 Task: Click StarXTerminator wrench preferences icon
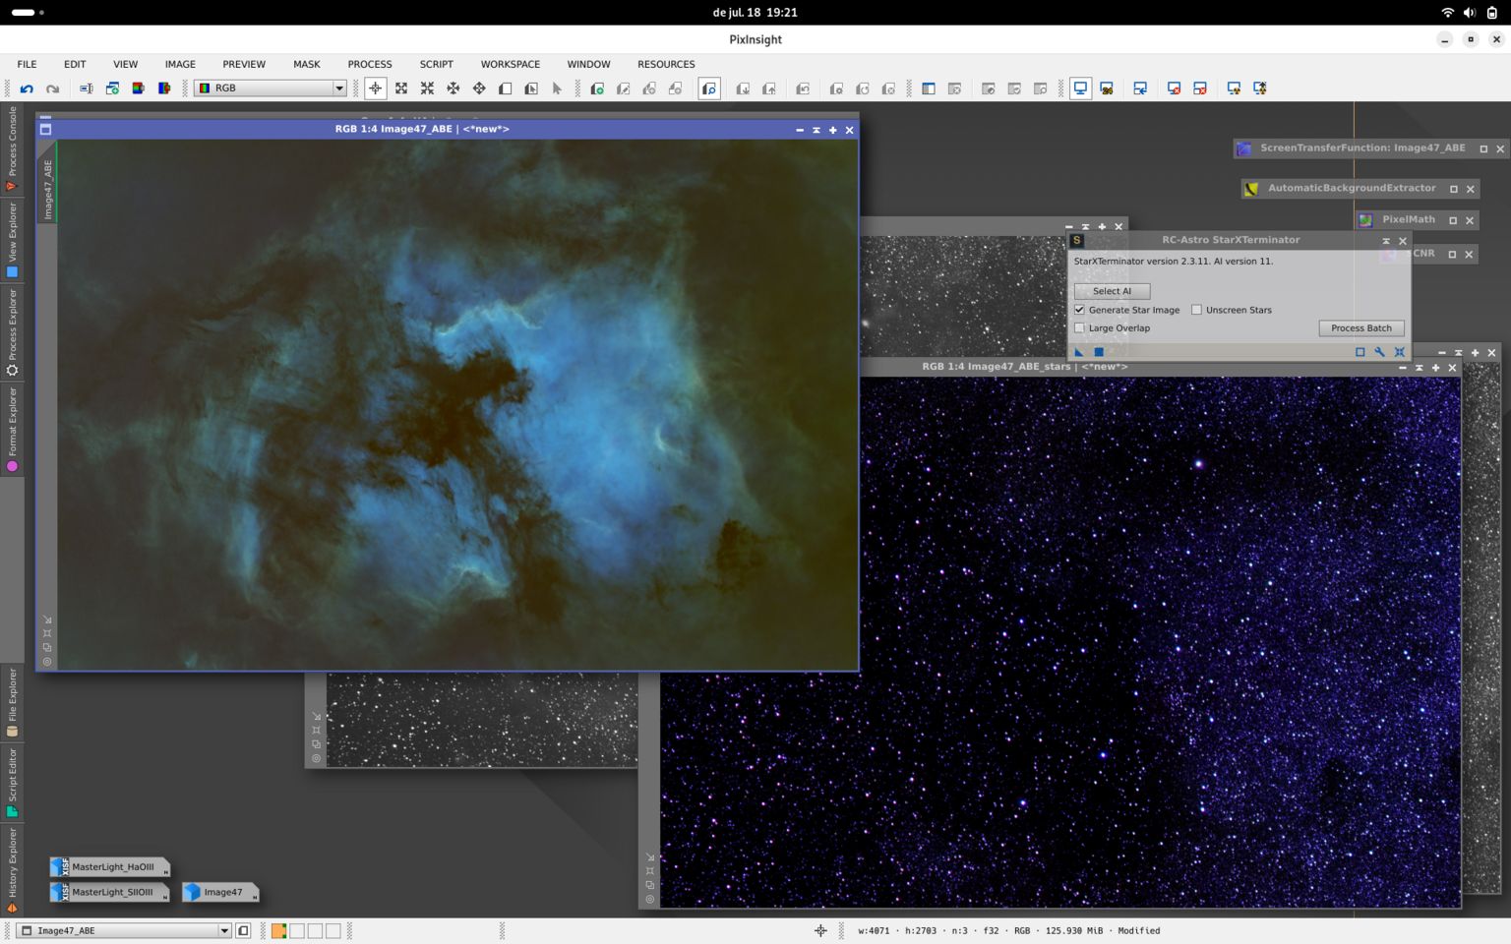click(x=1380, y=352)
